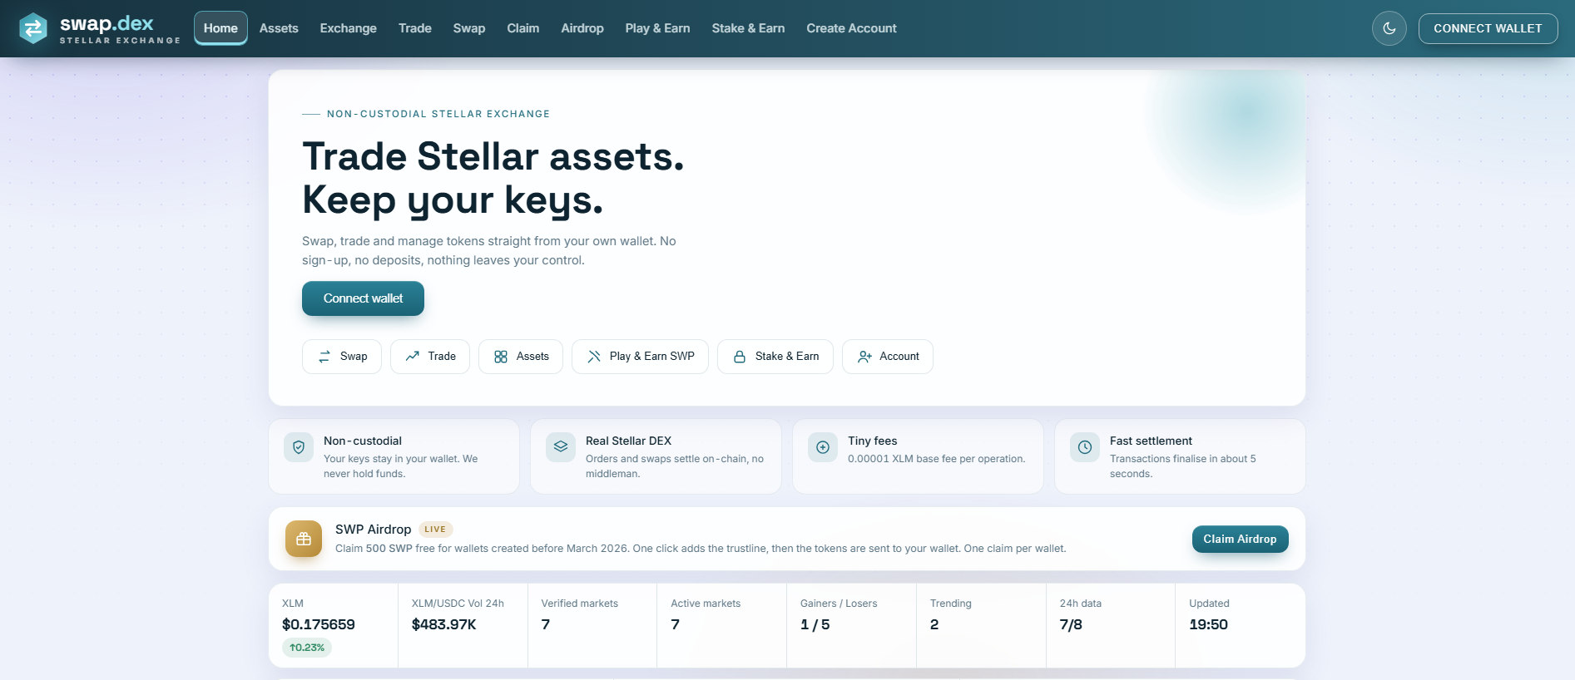Select Trade in the top navigation

pos(415,28)
